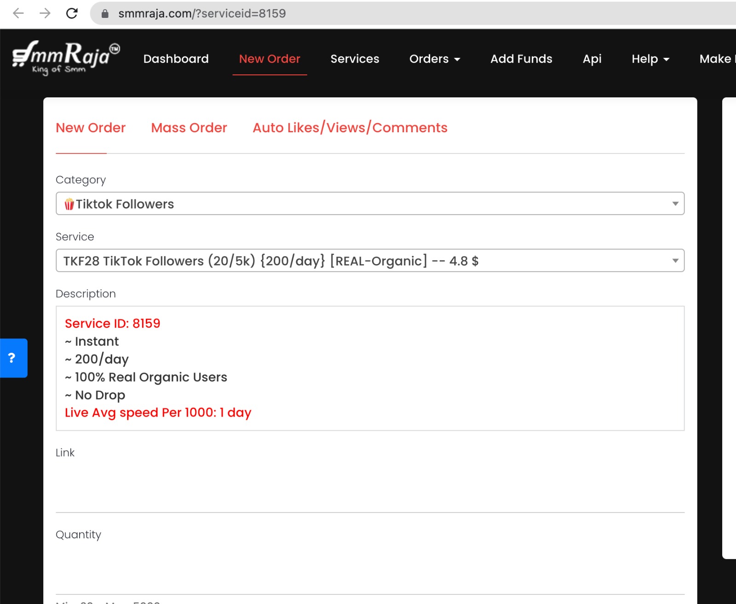
Task: Click the padlock site security icon
Action: coord(105,14)
